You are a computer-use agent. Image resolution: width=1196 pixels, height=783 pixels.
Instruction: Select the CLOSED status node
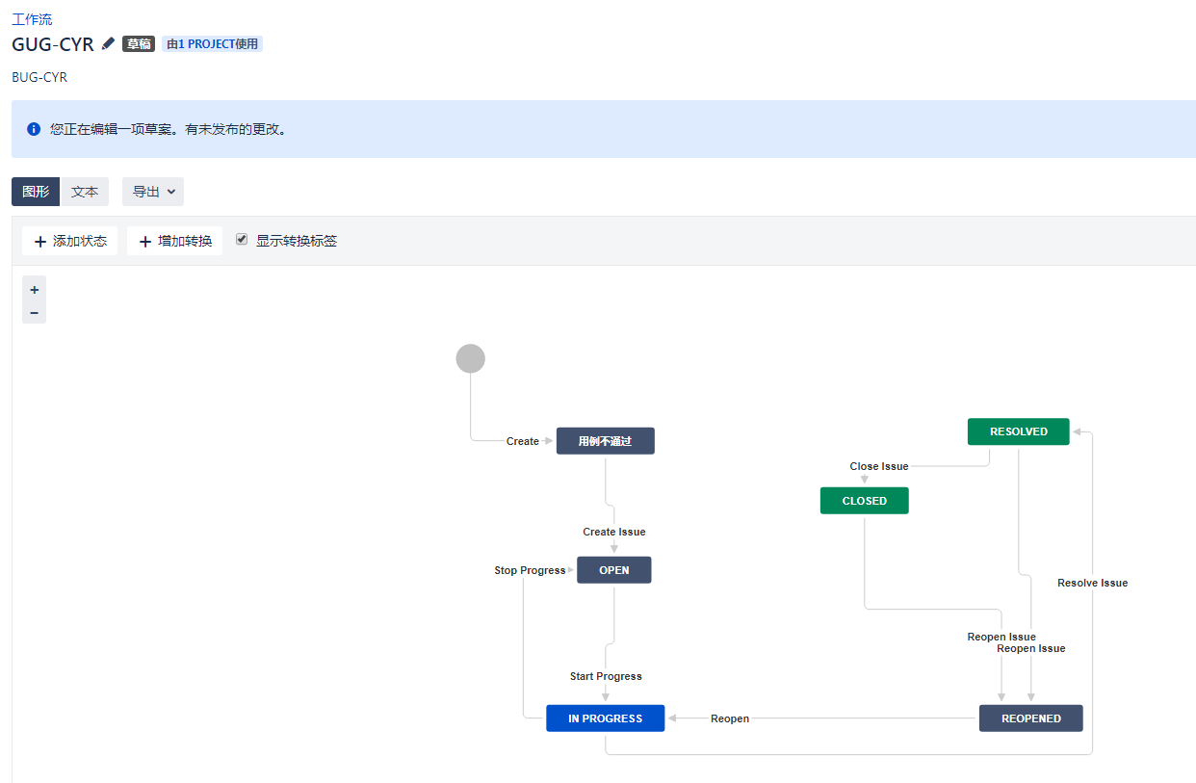tap(864, 501)
